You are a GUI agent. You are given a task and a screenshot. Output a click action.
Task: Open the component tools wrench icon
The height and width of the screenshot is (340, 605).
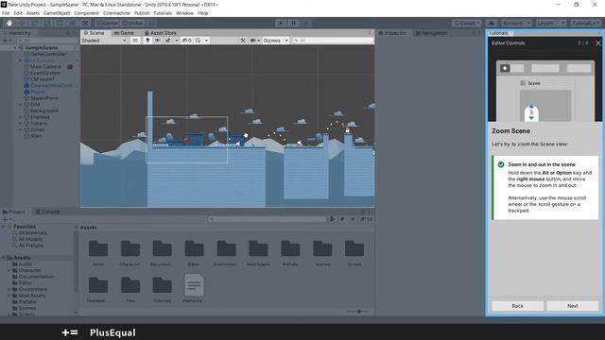coord(243,41)
